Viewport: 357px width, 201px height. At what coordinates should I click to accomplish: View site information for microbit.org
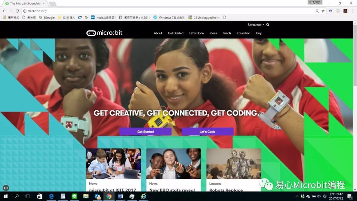coord(25,11)
